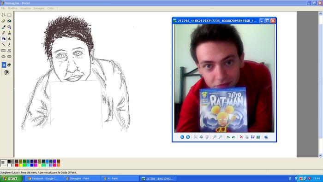Select the Eraser tool in Paint

coord(4,21)
